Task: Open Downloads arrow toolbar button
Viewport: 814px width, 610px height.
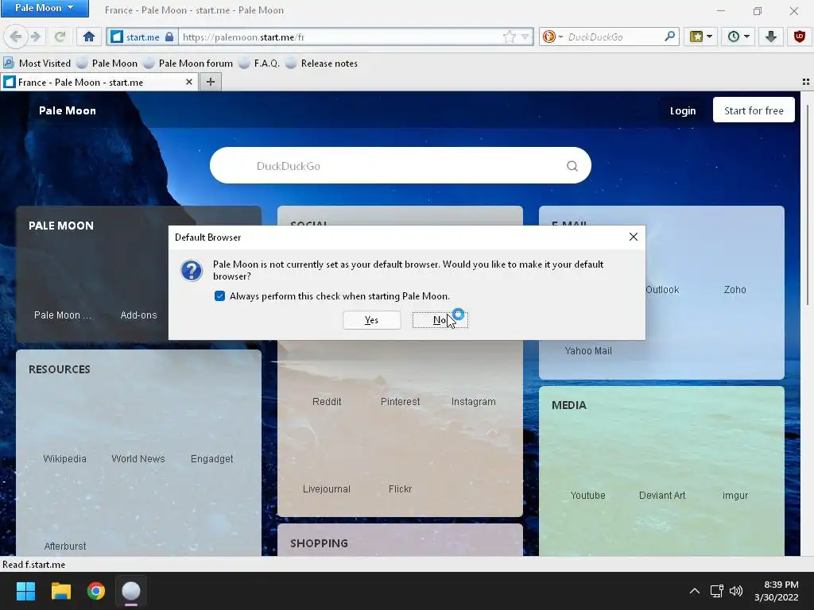Action: (771, 37)
